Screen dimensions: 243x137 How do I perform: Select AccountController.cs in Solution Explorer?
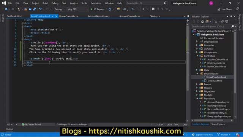tap(218, 59)
